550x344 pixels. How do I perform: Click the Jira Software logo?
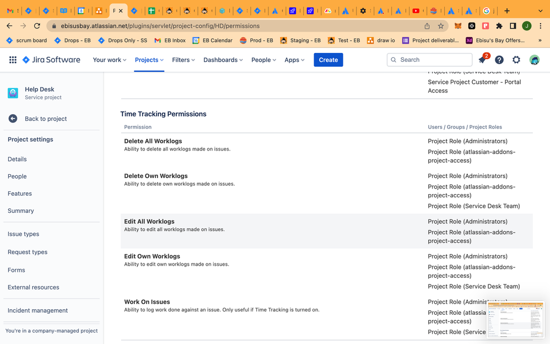coord(51,60)
